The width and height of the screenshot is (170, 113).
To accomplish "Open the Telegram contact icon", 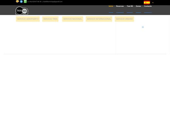I will pos(21,1).
